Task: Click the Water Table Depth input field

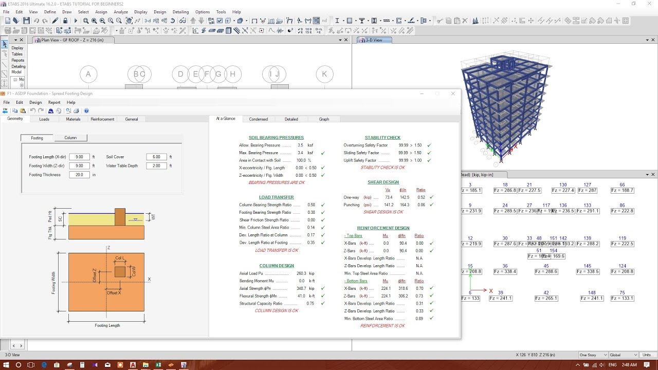Action: point(157,165)
